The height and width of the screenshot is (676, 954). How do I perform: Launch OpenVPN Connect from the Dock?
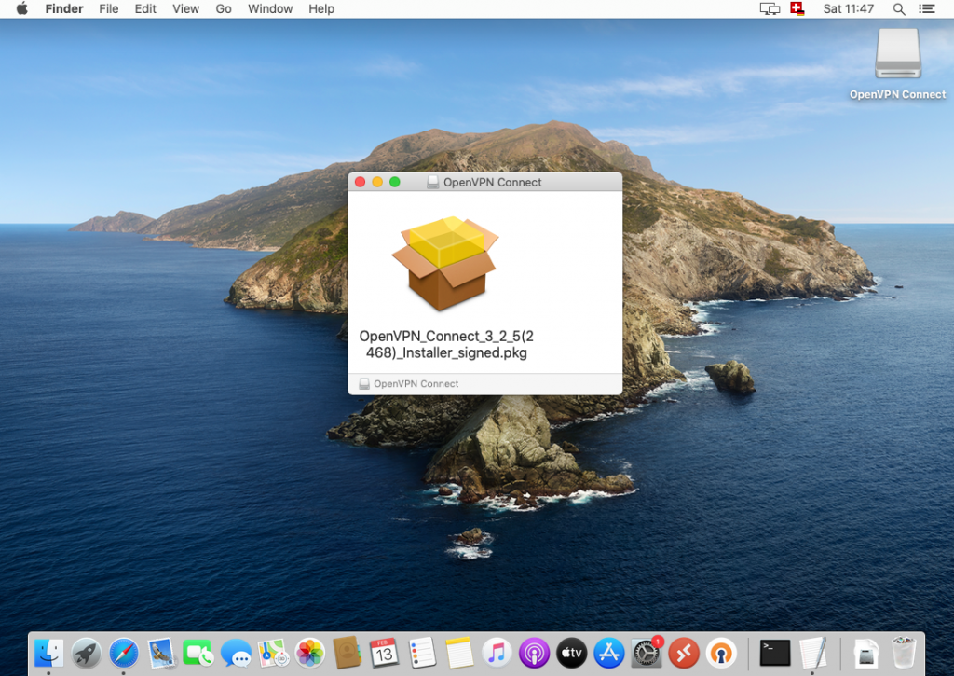pyautogui.click(x=722, y=653)
